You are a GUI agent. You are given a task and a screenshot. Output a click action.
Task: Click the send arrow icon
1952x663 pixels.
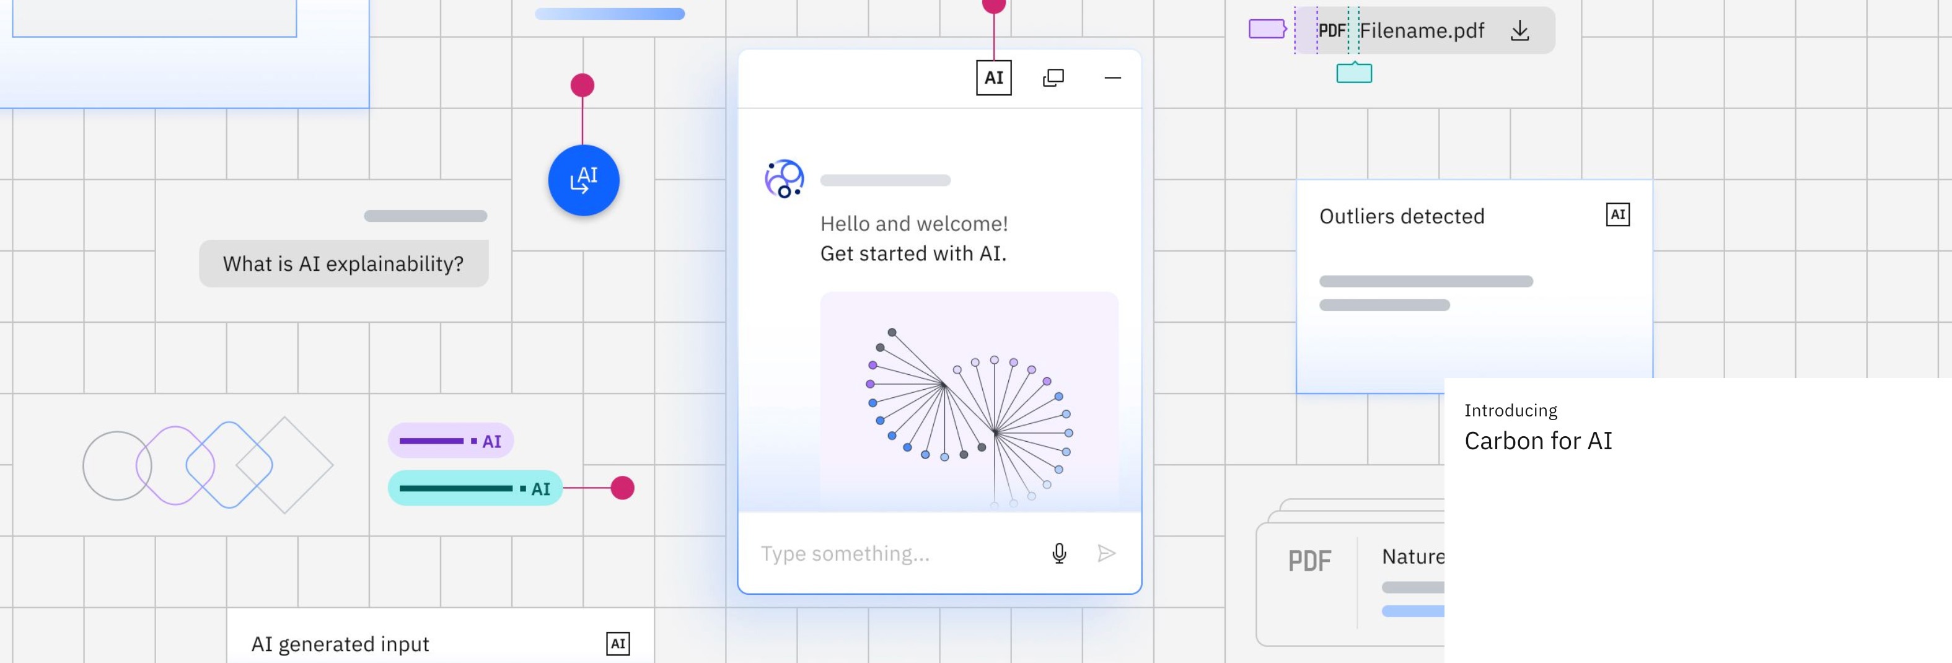click(x=1106, y=553)
